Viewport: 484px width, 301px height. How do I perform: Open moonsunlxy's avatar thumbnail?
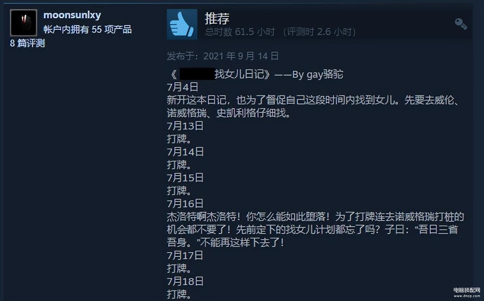[24, 23]
